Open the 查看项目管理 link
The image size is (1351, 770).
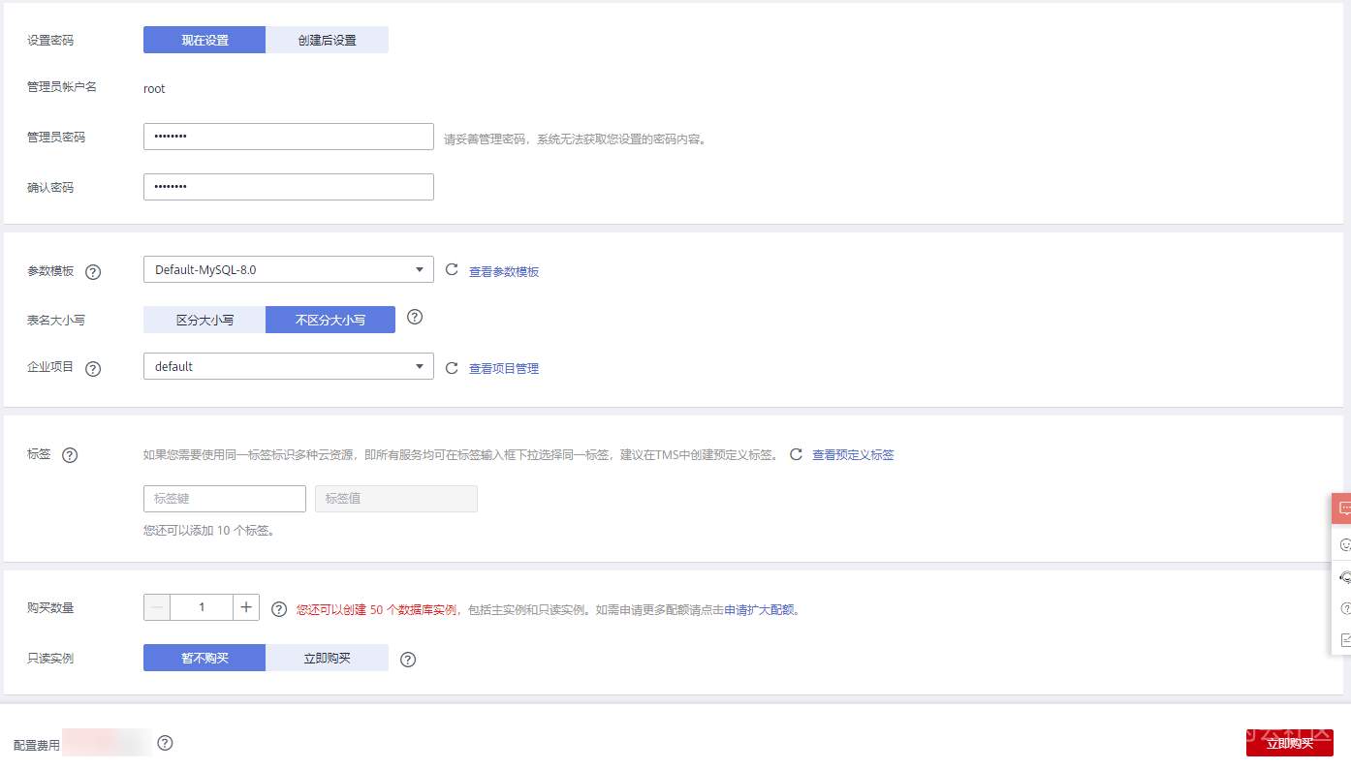pyautogui.click(x=504, y=369)
